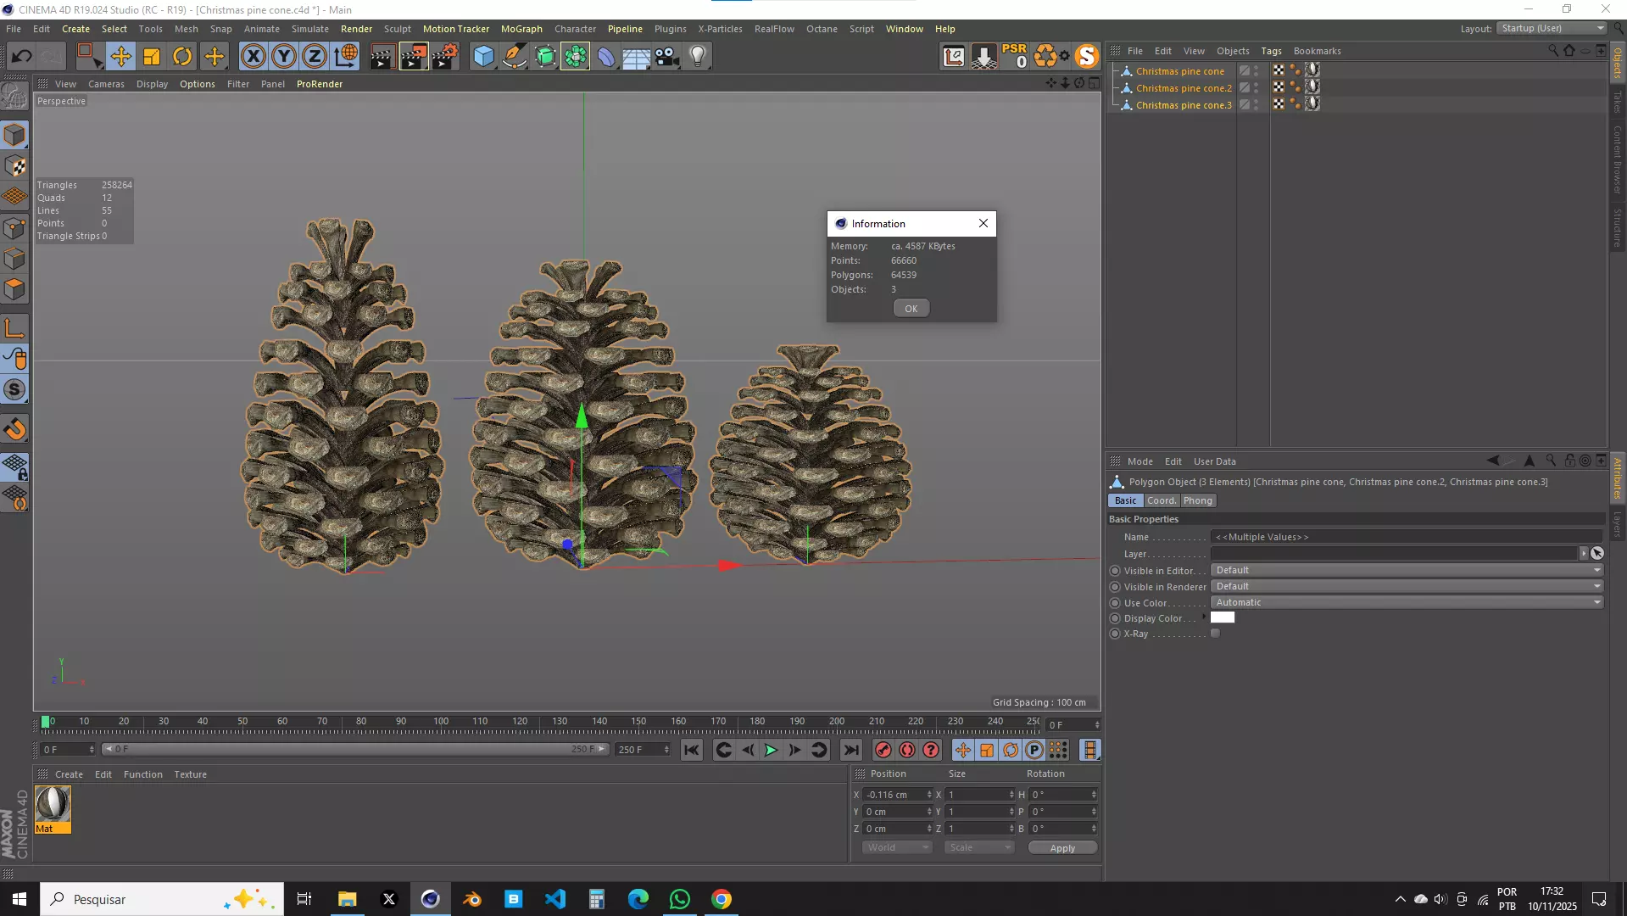
Task: Activate the Move tool
Action: click(120, 56)
